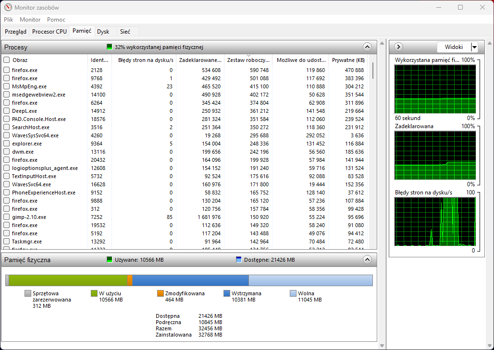Click the light blue Wolna legend square

click(x=293, y=293)
